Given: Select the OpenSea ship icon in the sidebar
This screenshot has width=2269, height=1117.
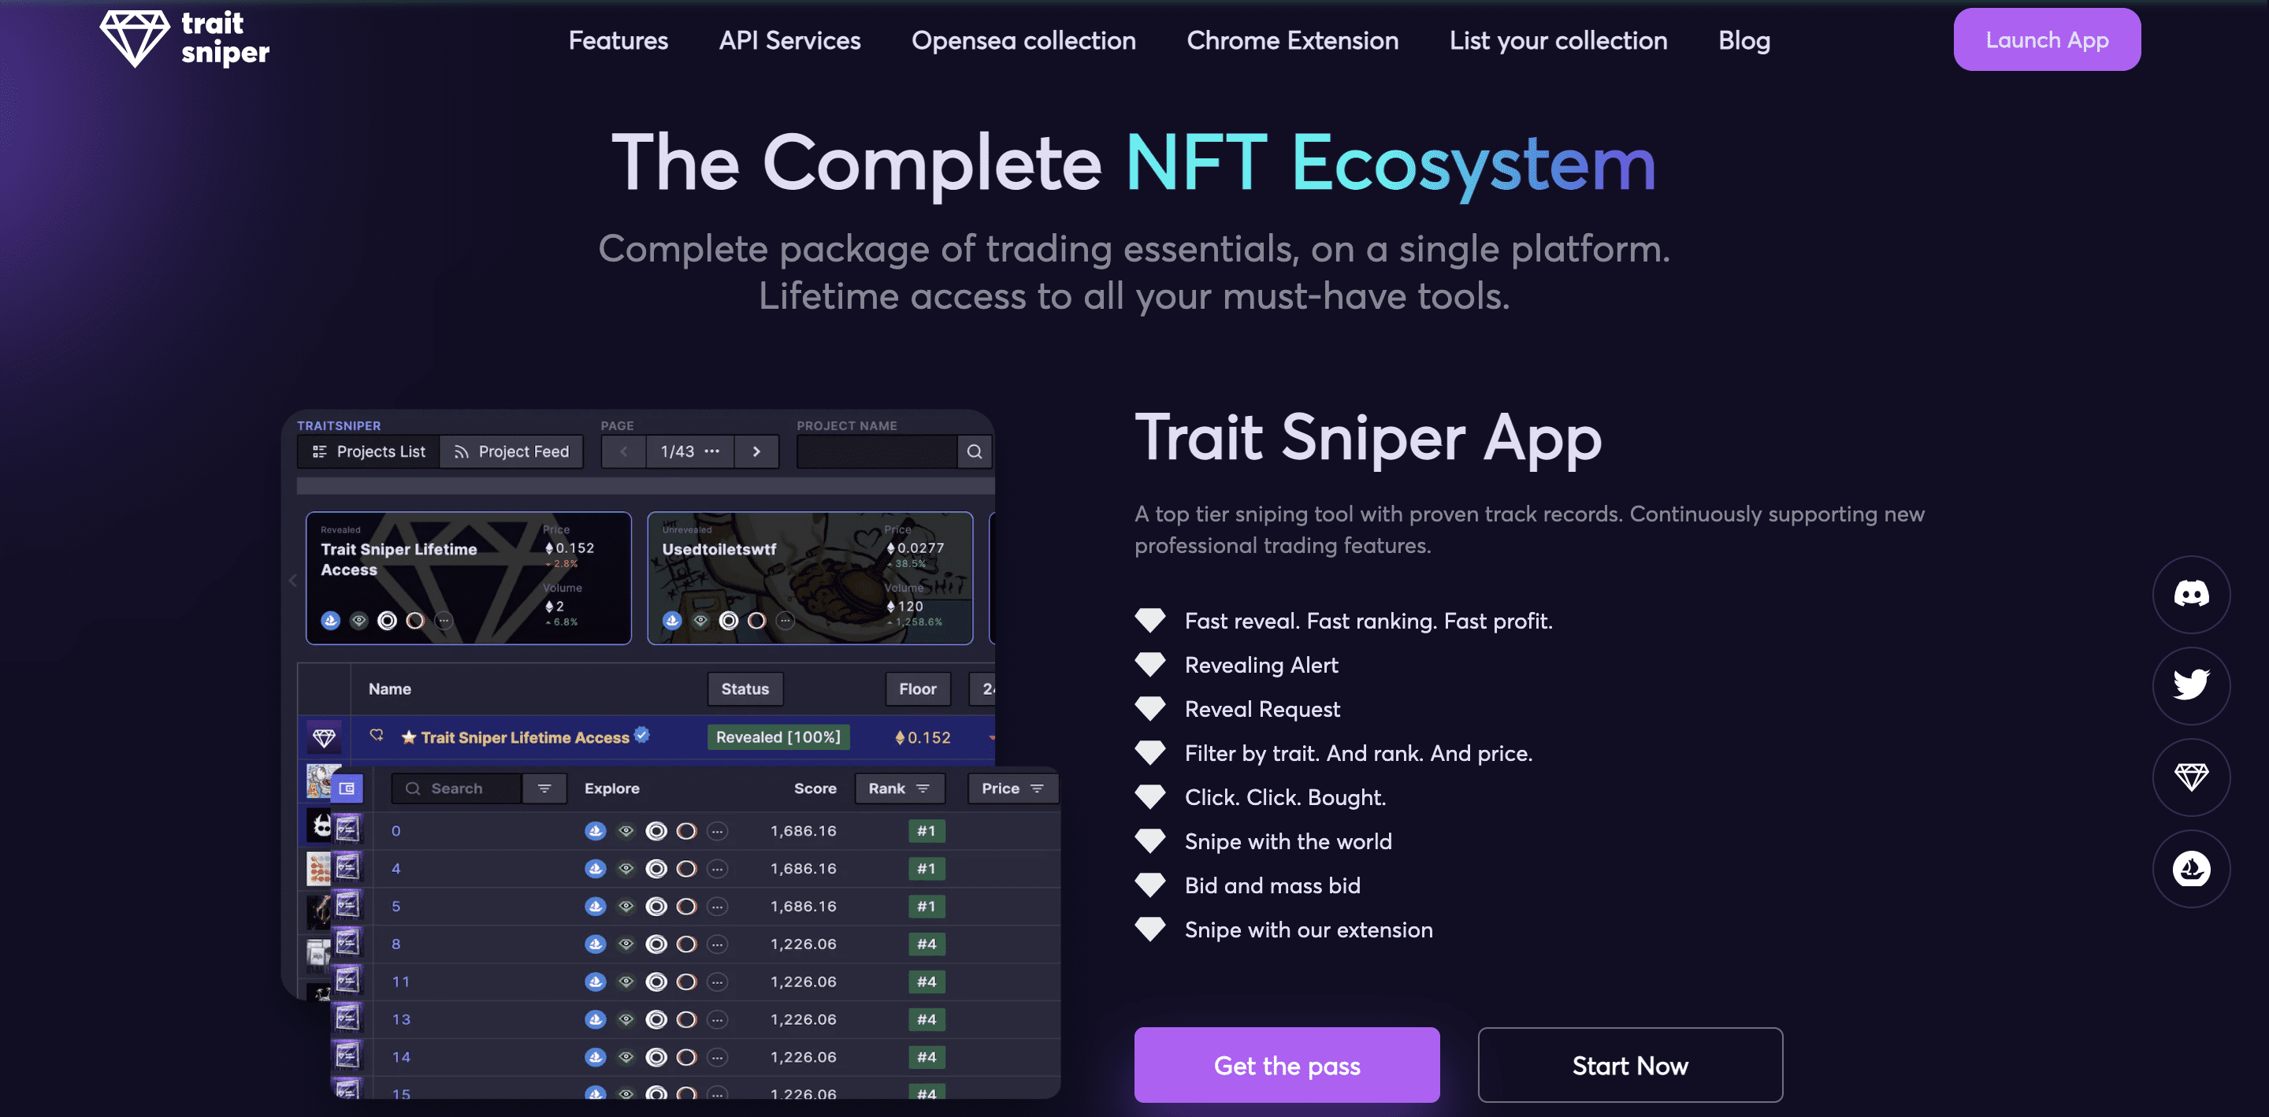Looking at the screenshot, I should (2190, 869).
